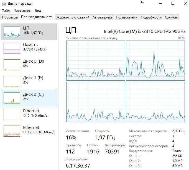Switch to the Процессы tab
189x170 pixels.
[x=10, y=17]
